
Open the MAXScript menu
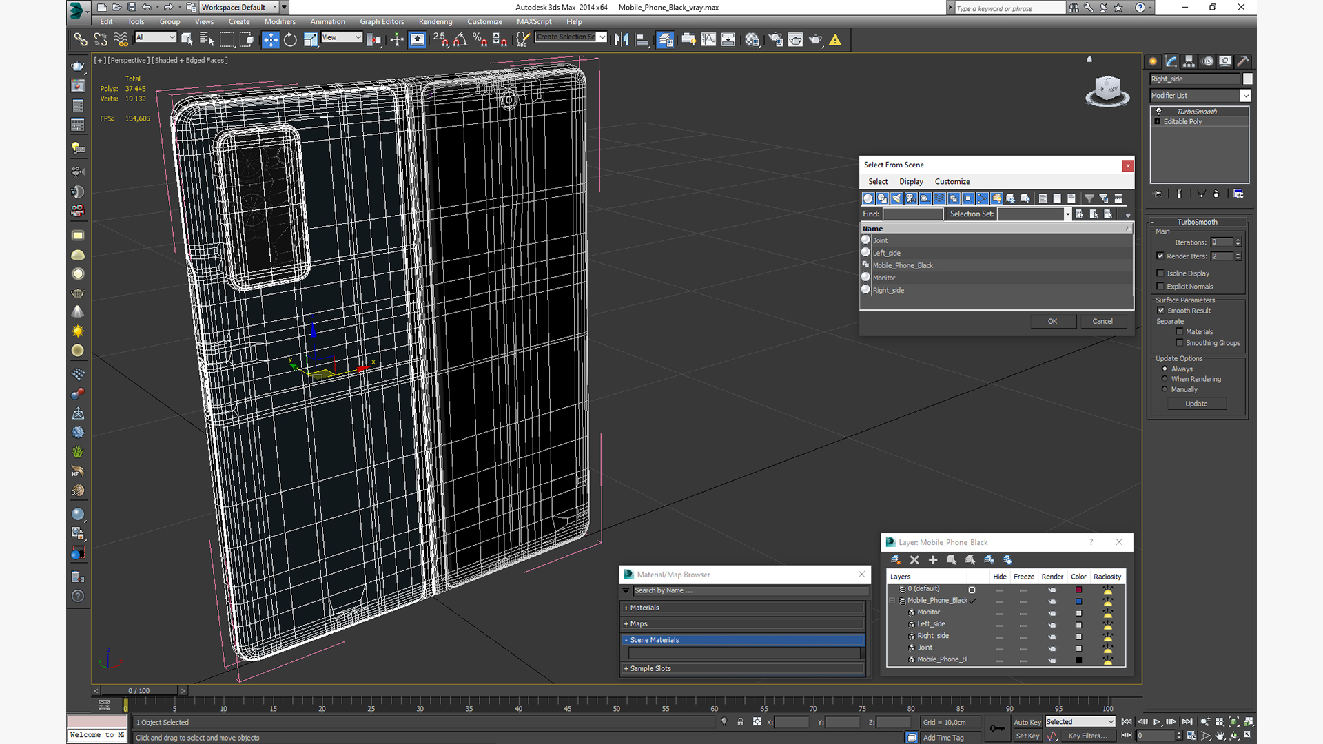(534, 22)
